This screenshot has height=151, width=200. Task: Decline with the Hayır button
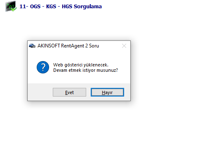coord(107,92)
